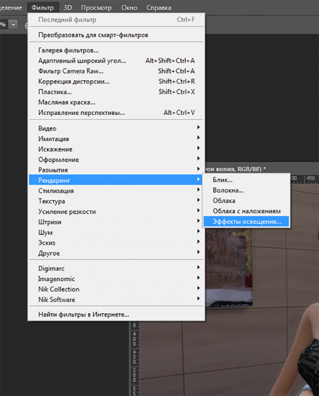Select Адаптивный широкий угол filter

(x=116, y=60)
